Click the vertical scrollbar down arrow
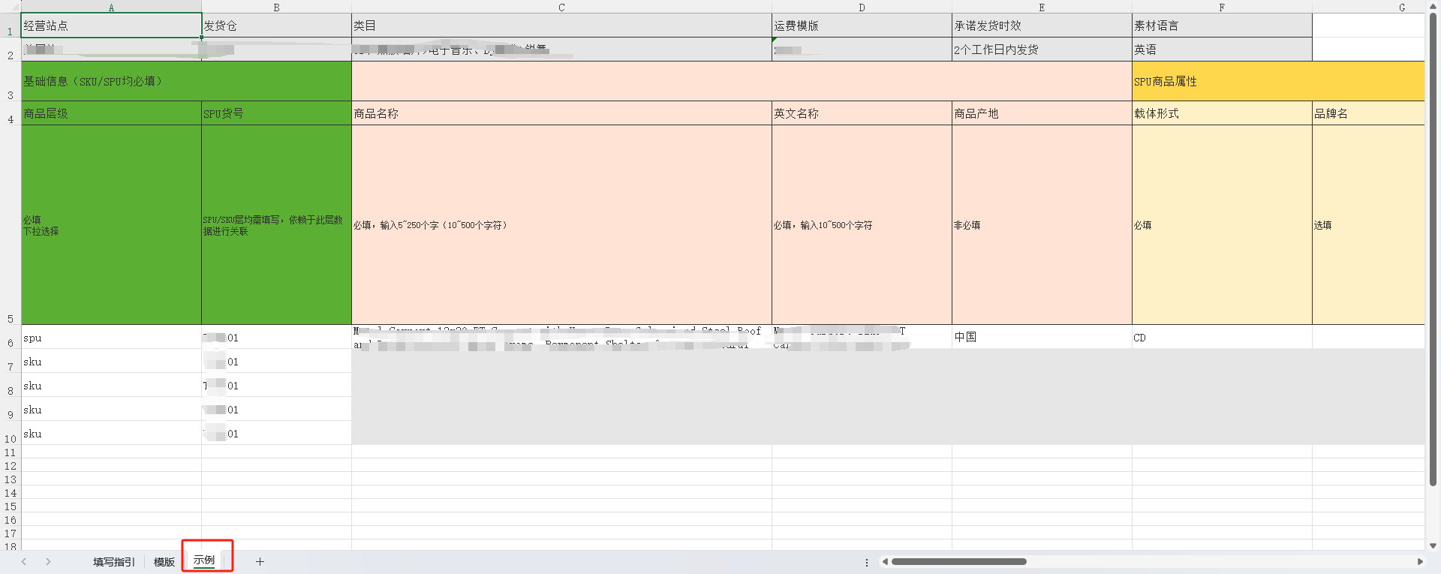Image resolution: width=1441 pixels, height=574 pixels. (x=1433, y=545)
